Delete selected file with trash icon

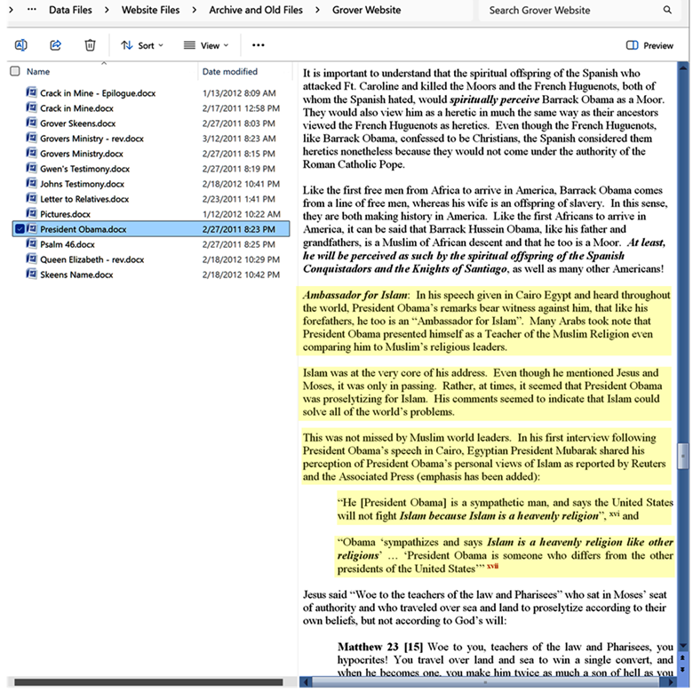tap(90, 45)
